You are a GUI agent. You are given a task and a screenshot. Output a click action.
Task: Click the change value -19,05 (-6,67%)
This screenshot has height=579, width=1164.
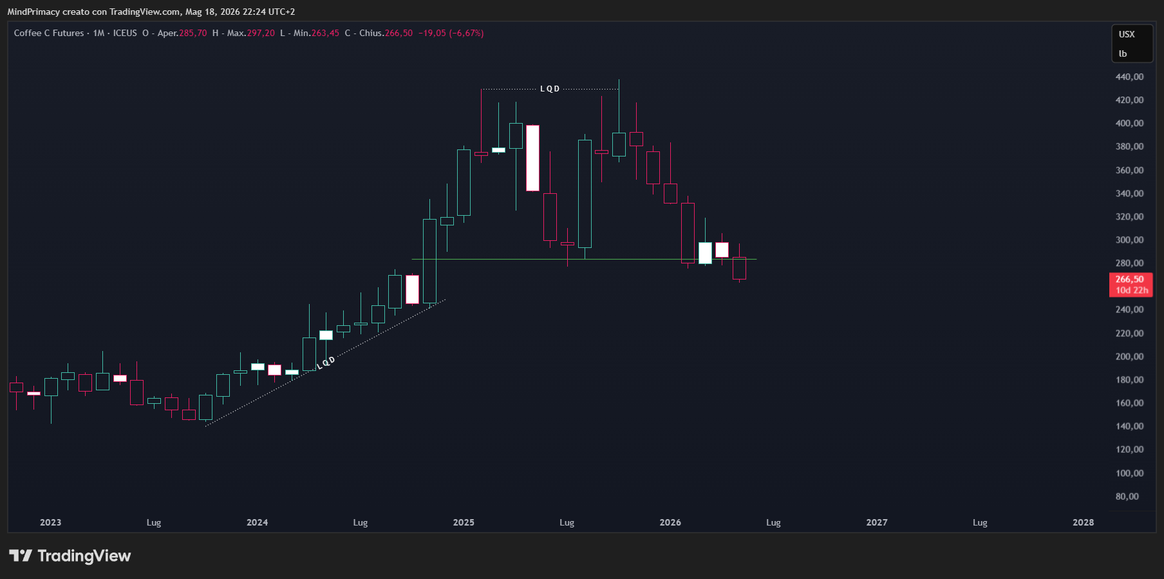451,33
